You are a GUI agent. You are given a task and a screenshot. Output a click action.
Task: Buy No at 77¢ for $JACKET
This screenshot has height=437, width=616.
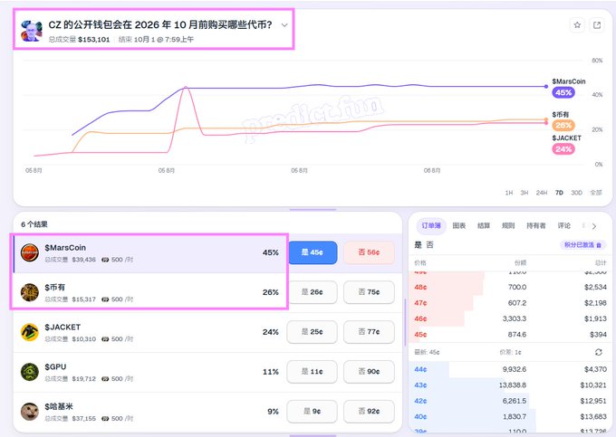coord(369,331)
